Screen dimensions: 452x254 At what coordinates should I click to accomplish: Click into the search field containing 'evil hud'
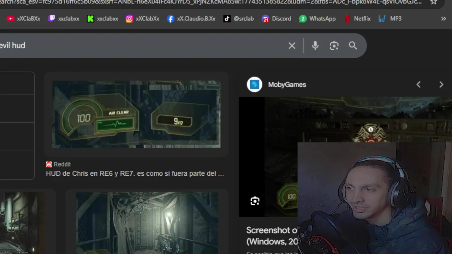[x=141, y=46]
